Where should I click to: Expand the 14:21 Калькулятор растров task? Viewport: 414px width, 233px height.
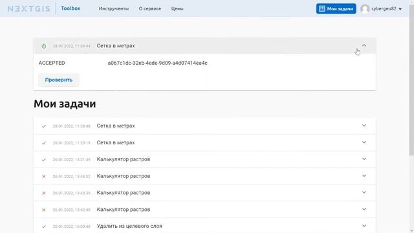coord(364,159)
